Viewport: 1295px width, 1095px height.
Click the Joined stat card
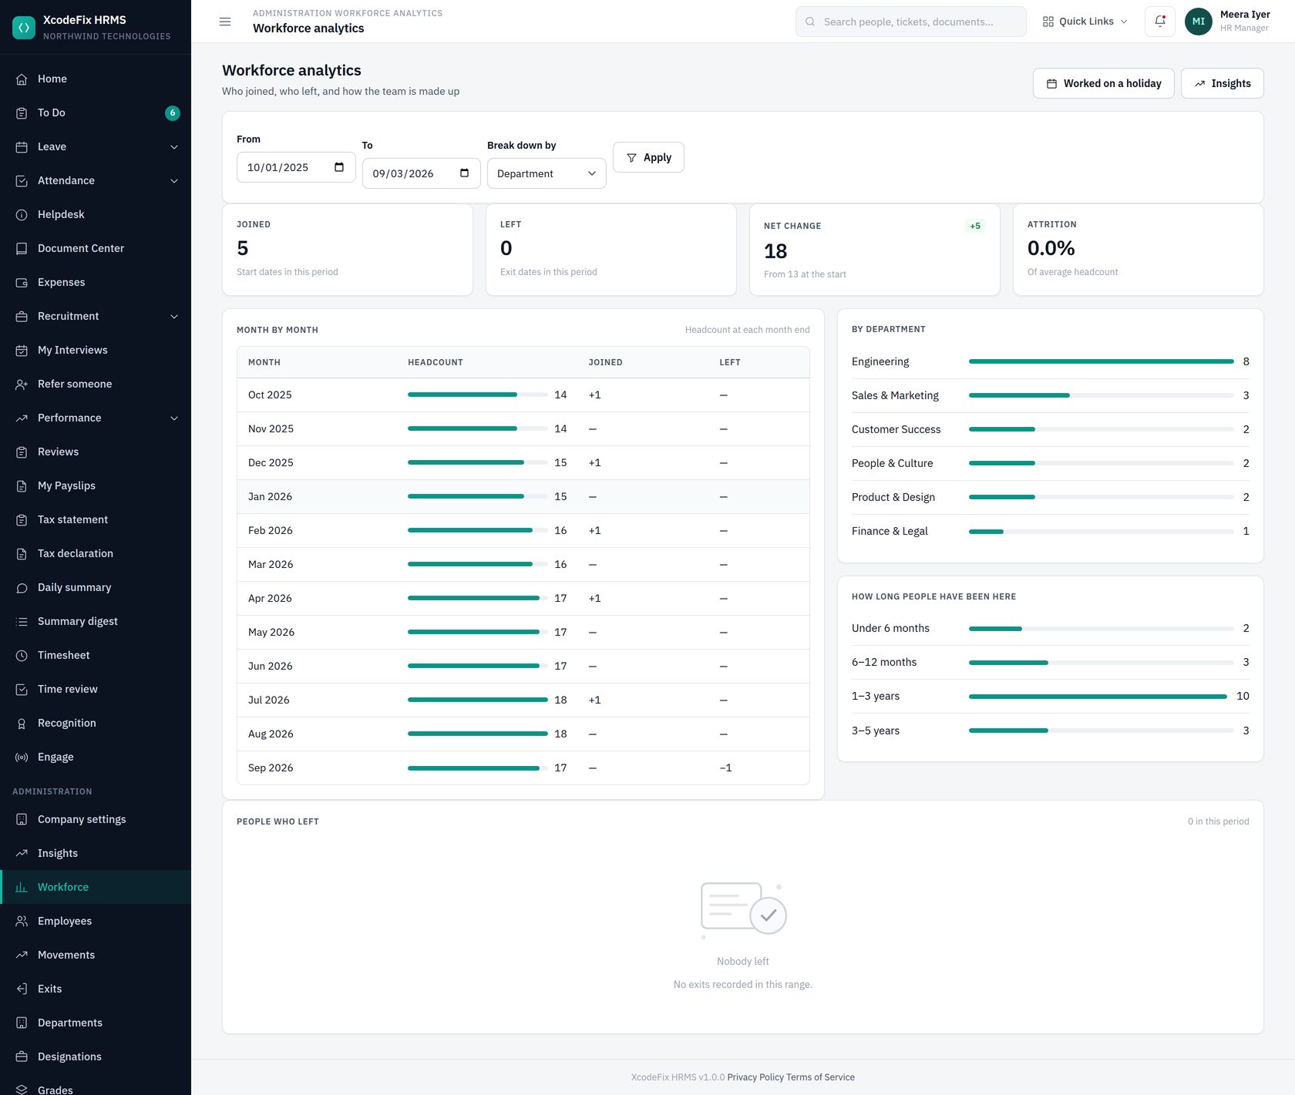coord(347,250)
